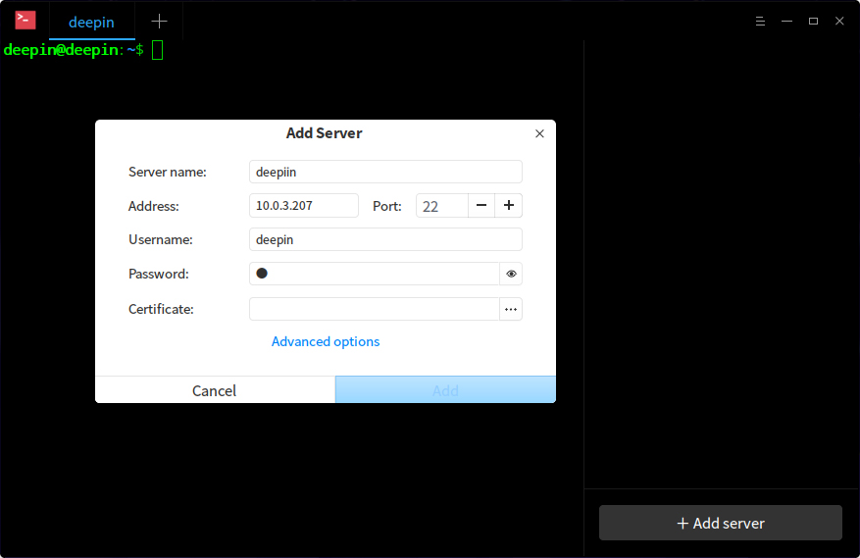Viewport: 860px width, 558px height.
Task: Close the Add Server dialog
Action: (x=539, y=134)
